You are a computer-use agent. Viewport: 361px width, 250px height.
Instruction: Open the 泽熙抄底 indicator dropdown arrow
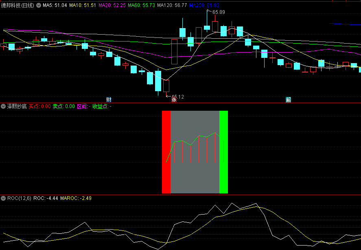(x=3, y=106)
